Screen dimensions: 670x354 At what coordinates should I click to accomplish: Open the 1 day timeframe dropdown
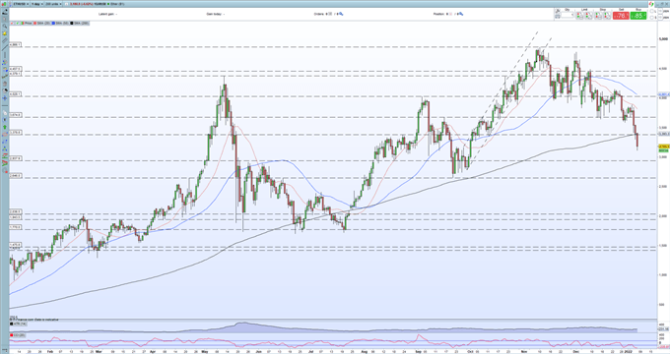coord(37,4)
